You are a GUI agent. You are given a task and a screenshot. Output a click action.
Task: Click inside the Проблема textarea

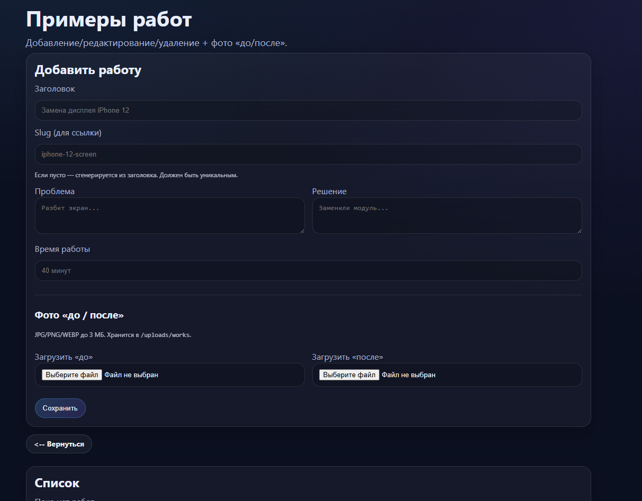pos(169,215)
